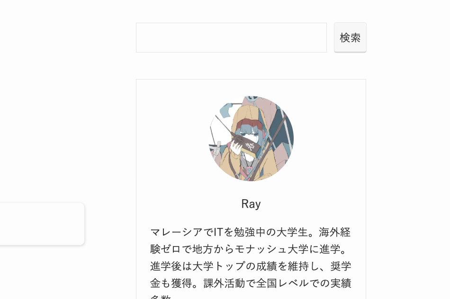Click the author name Ray
Image resolution: width=450 pixels, height=299 pixels.
point(251,204)
